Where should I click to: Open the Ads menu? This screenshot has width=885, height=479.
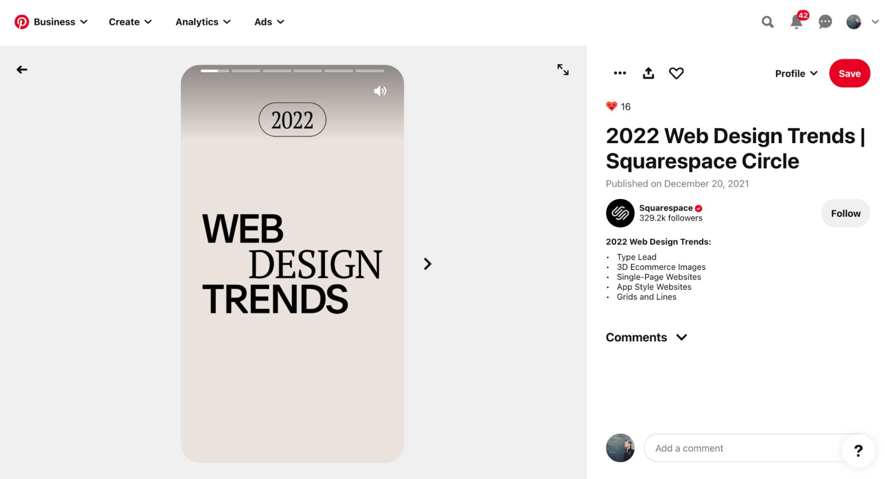click(x=268, y=22)
